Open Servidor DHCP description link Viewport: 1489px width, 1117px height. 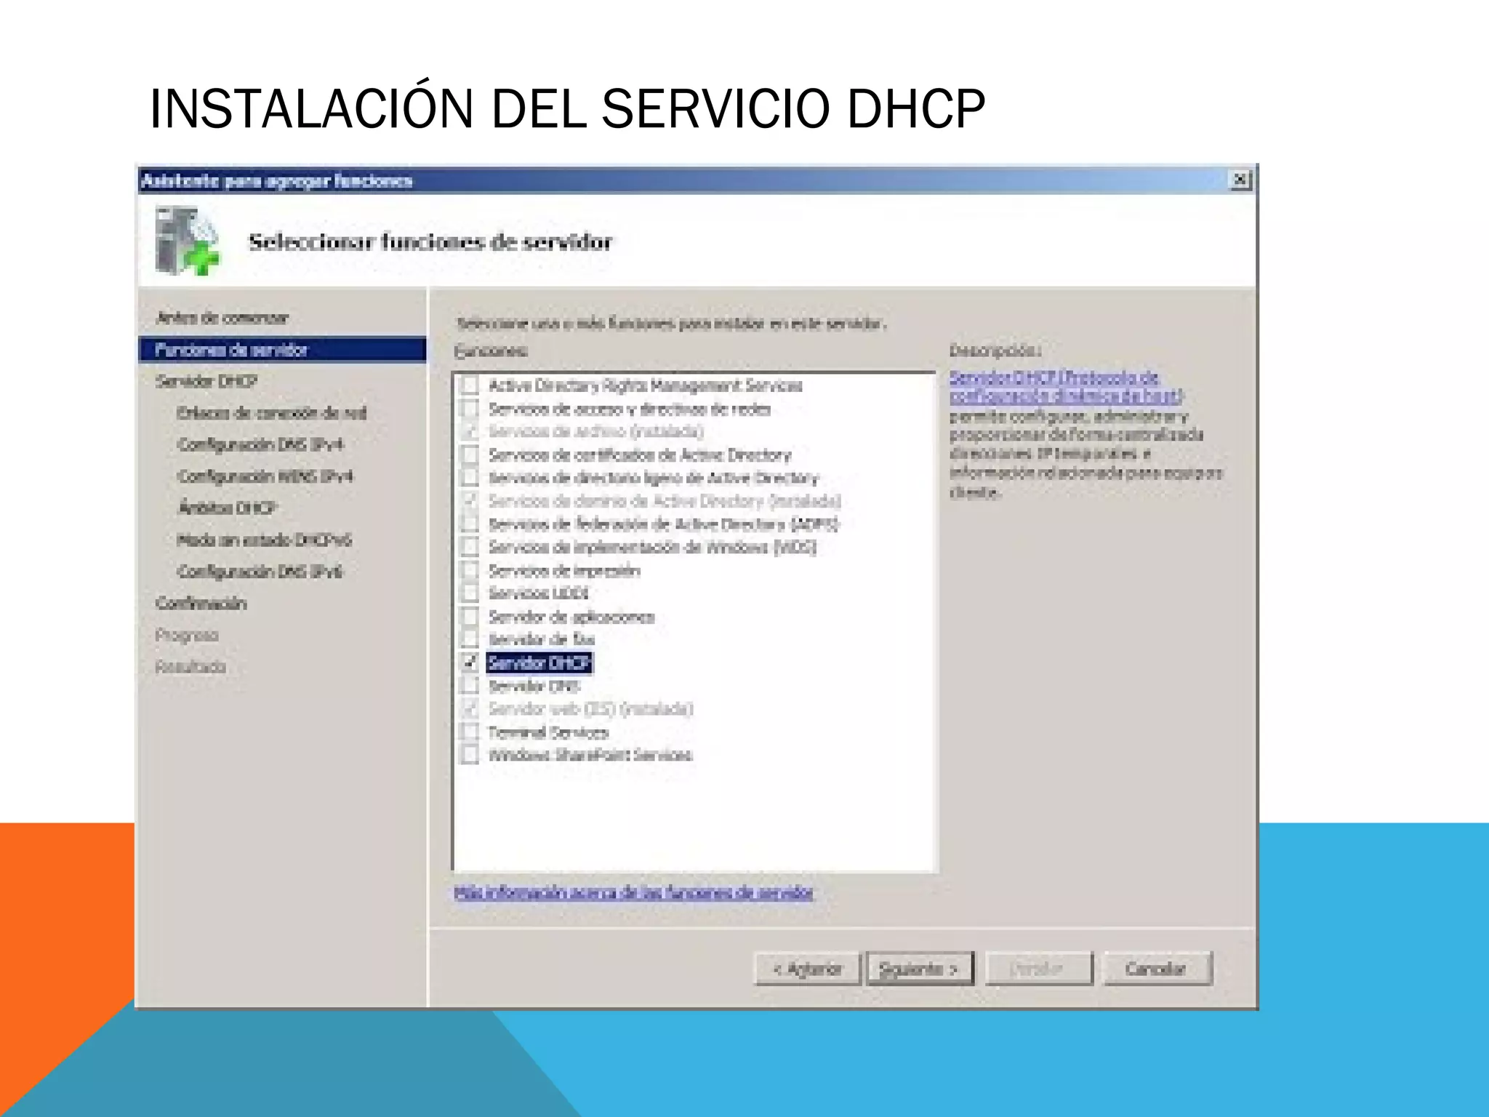[x=1066, y=387]
